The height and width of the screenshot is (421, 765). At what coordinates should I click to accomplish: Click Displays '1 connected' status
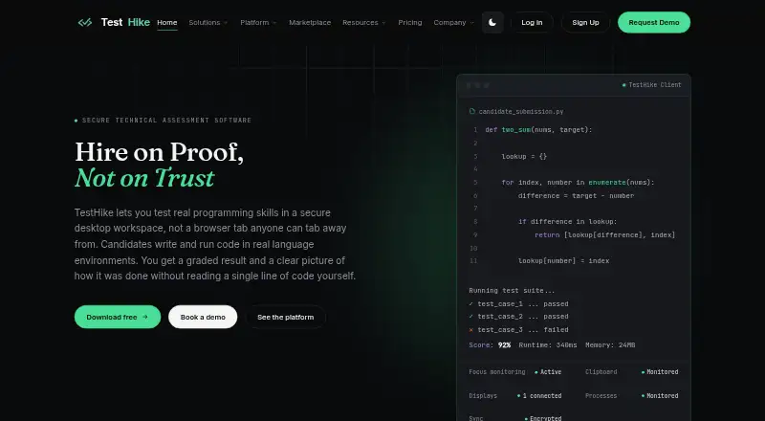tap(539, 395)
